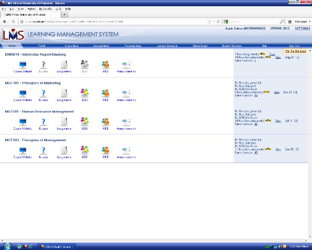The image size is (312, 250).
Task: Select the Home tab
Action: pos(12,46)
